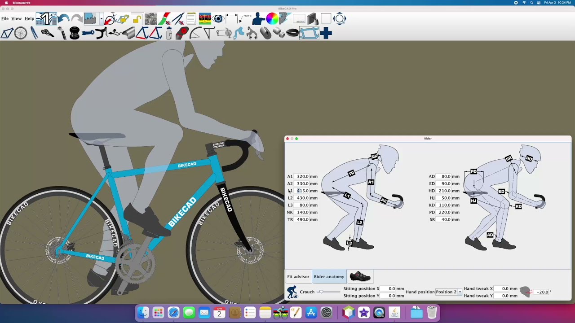Screen dimensions: 575x323
Task: Open the compass drafting tool icon
Action: pyautogui.click(x=178, y=19)
